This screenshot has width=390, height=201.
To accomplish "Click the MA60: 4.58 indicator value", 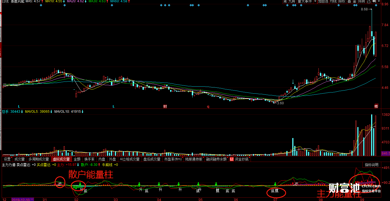I will [119, 1].
